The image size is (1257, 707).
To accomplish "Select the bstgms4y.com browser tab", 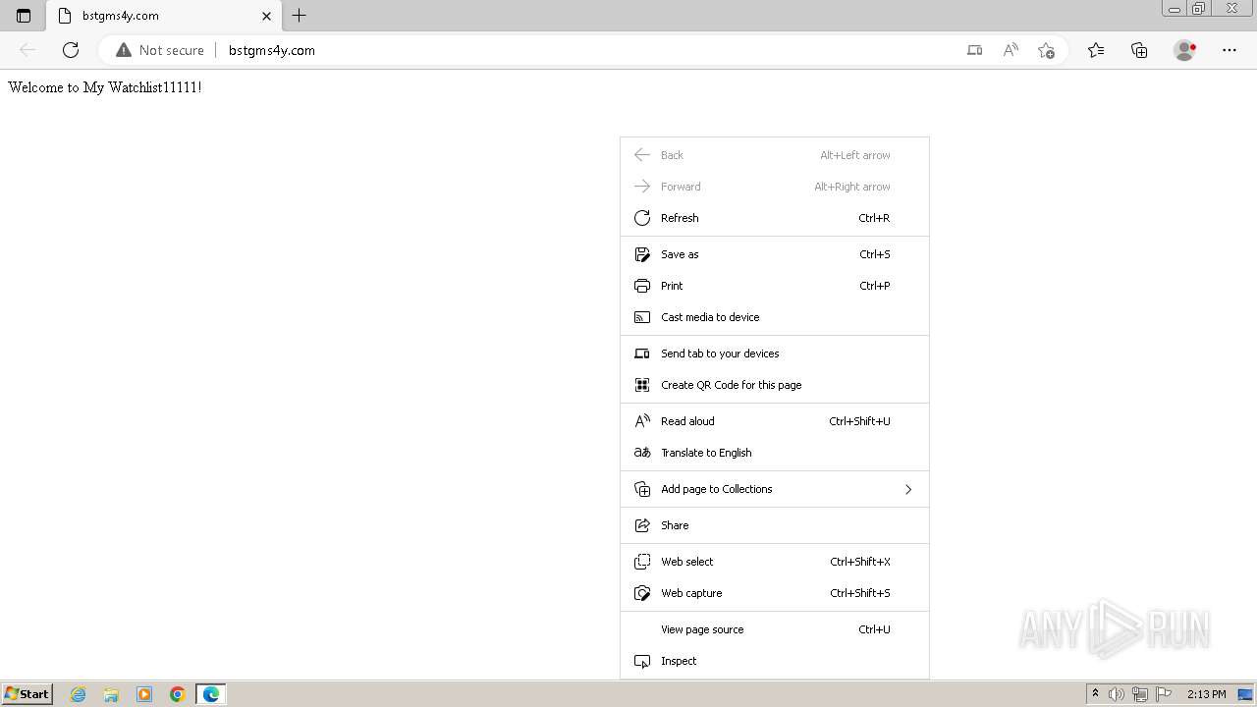I will [x=163, y=16].
